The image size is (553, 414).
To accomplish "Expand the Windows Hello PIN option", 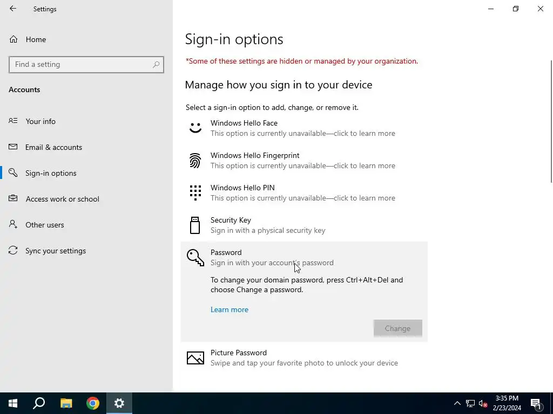I will coord(304,193).
